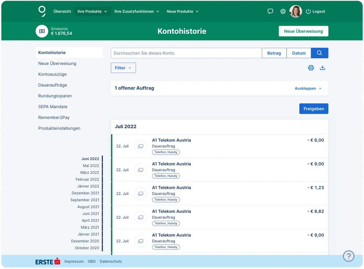Jump to September 2021 in timeline
The height and width of the screenshot is (269, 364).
(85, 200)
